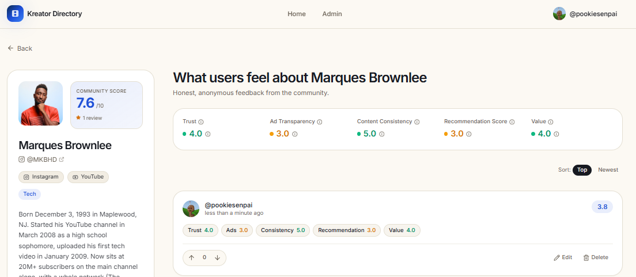Open the external link icon beside @MKBHD
Image resolution: width=636 pixels, height=277 pixels.
(62, 160)
